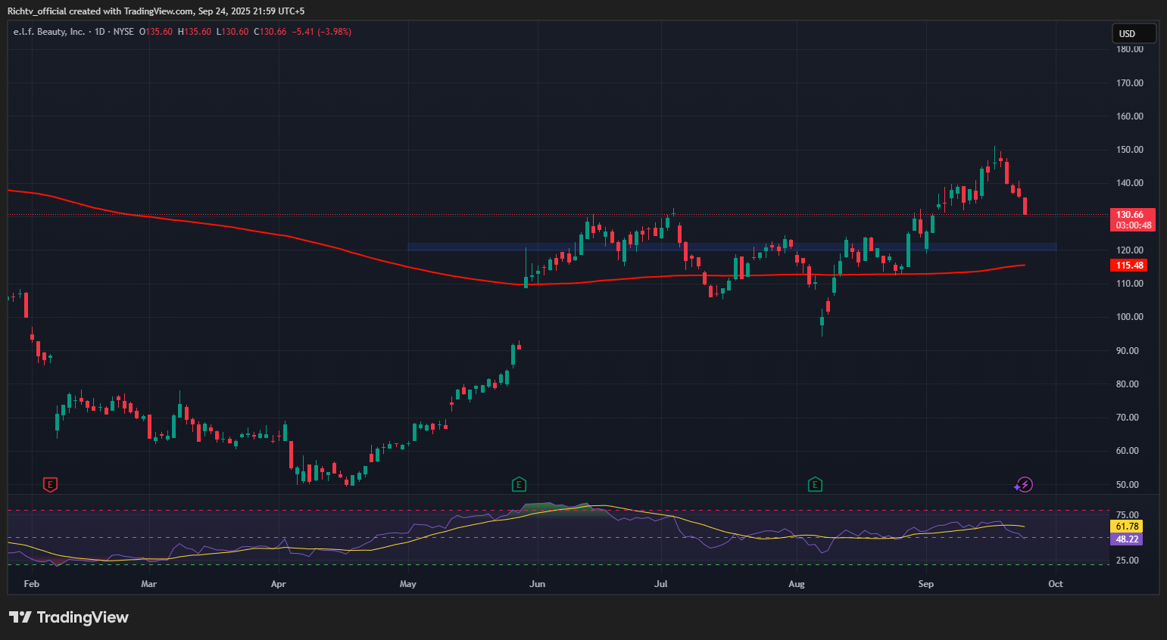Image resolution: width=1167 pixels, height=640 pixels.
Task: Click the NYSE exchange label in legend
Action: [x=123, y=32]
